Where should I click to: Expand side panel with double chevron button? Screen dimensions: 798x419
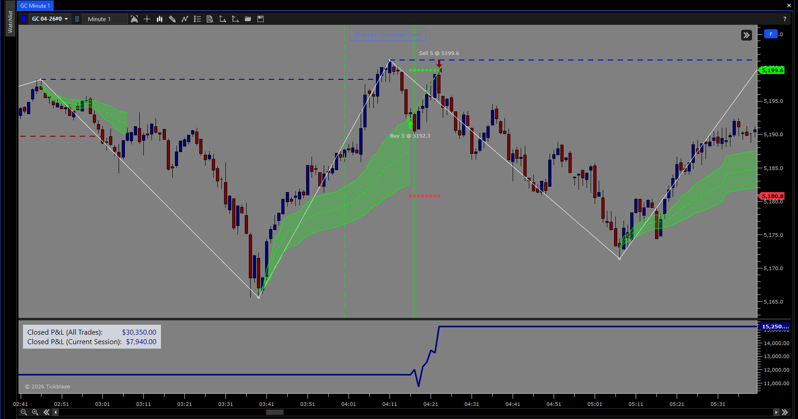point(747,35)
